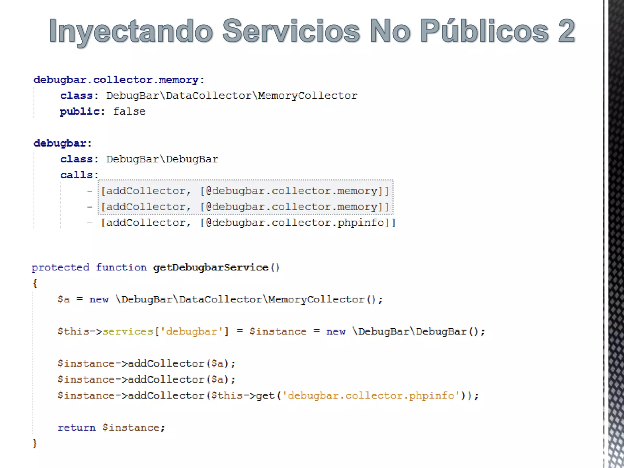The width and height of the screenshot is (624, 468).
Task: Click the 'return $instance;' statement
Action: 111,427
